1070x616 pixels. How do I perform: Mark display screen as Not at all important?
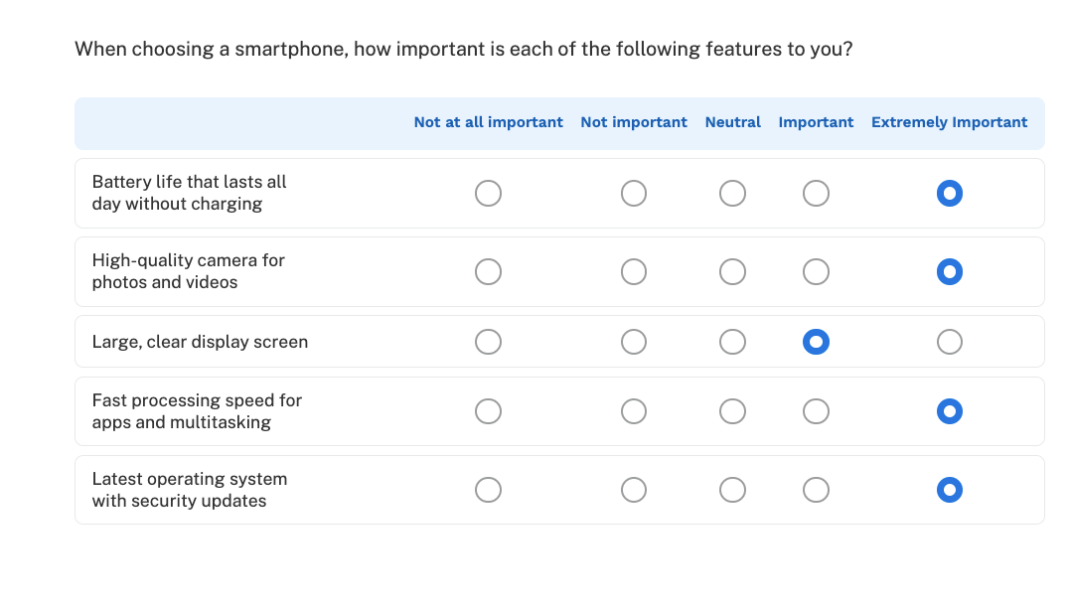pyautogui.click(x=488, y=341)
